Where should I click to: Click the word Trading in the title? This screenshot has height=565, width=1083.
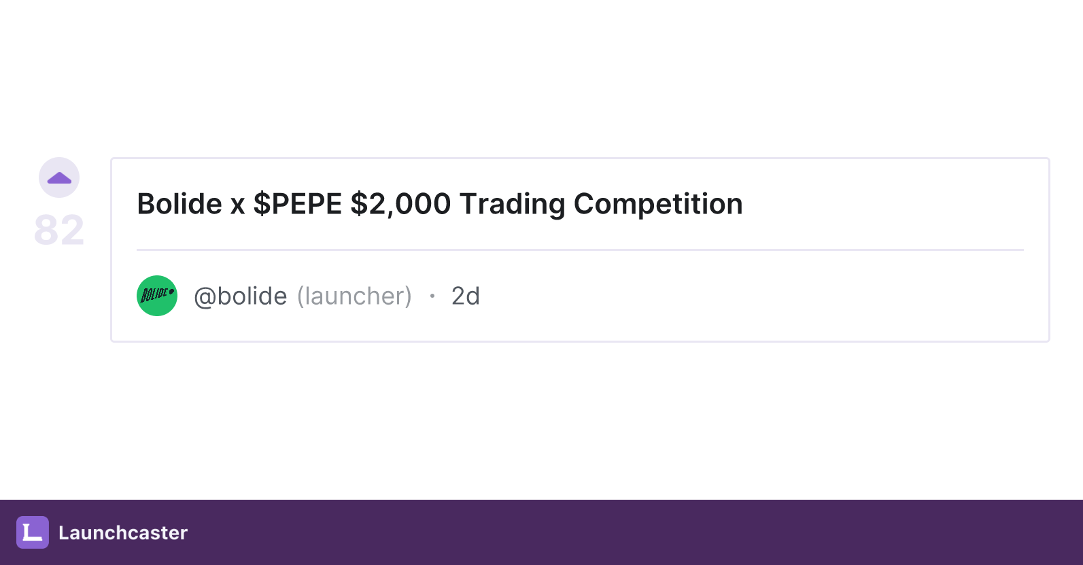pyautogui.click(x=513, y=204)
